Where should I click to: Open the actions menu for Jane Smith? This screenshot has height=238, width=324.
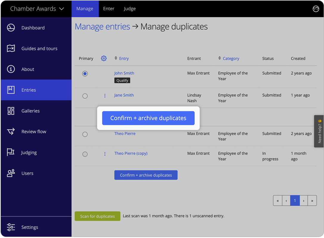[x=105, y=96]
